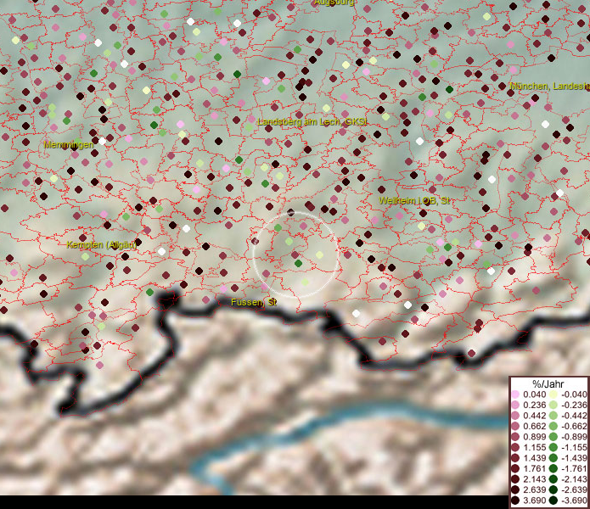Click the Weilheim i.OB, St label
Viewport: 590px width, 509px height.
[414, 201]
